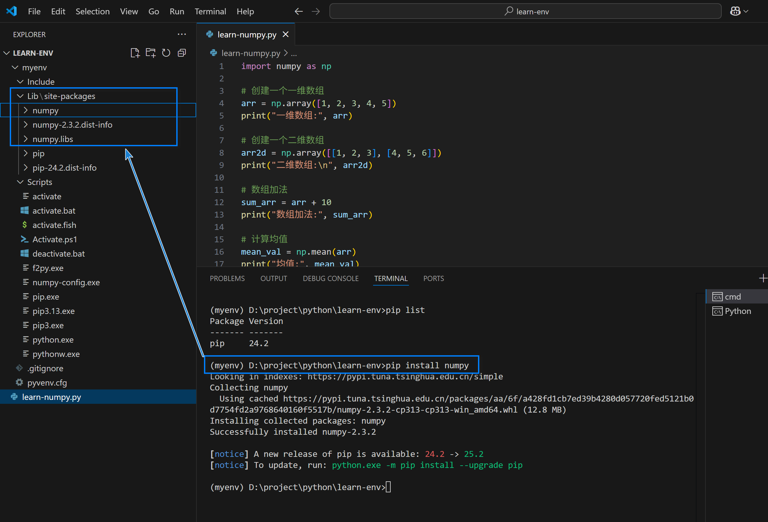The height and width of the screenshot is (522, 768).
Task: Click learn-numpy.py in the breadcrumb
Action: [x=251, y=53]
